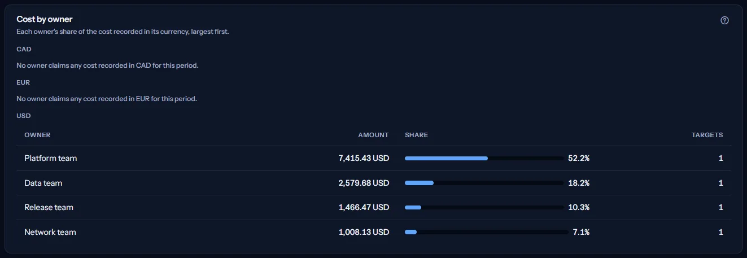Click the 52.2% share value
This screenshot has height=258, width=747.
pyautogui.click(x=579, y=158)
